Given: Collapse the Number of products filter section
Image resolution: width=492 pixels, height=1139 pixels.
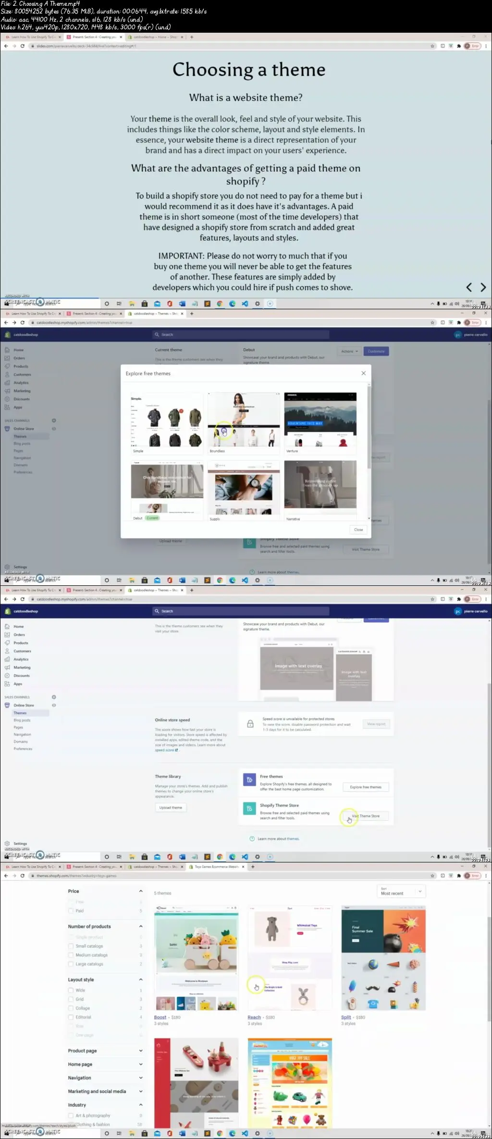Looking at the screenshot, I should click(141, 926).
